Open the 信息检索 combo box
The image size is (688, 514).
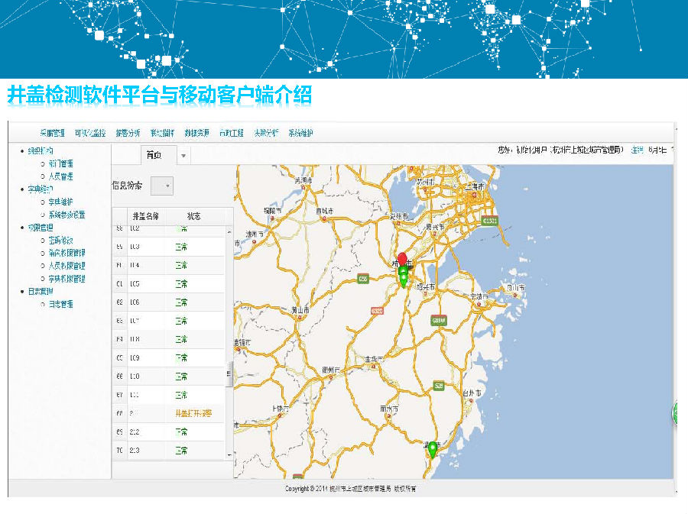tap(162, 186)
